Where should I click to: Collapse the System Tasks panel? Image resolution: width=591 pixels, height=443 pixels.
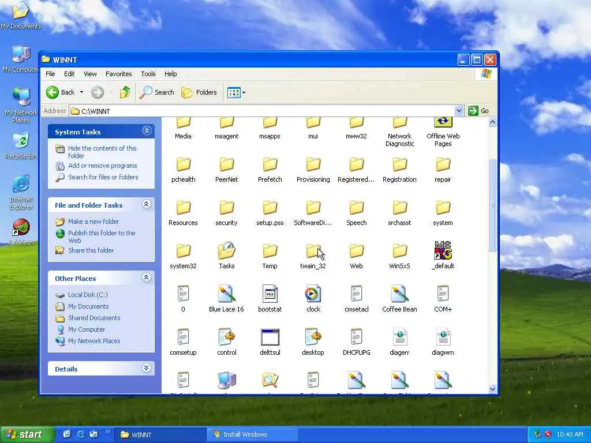[147, 131]
